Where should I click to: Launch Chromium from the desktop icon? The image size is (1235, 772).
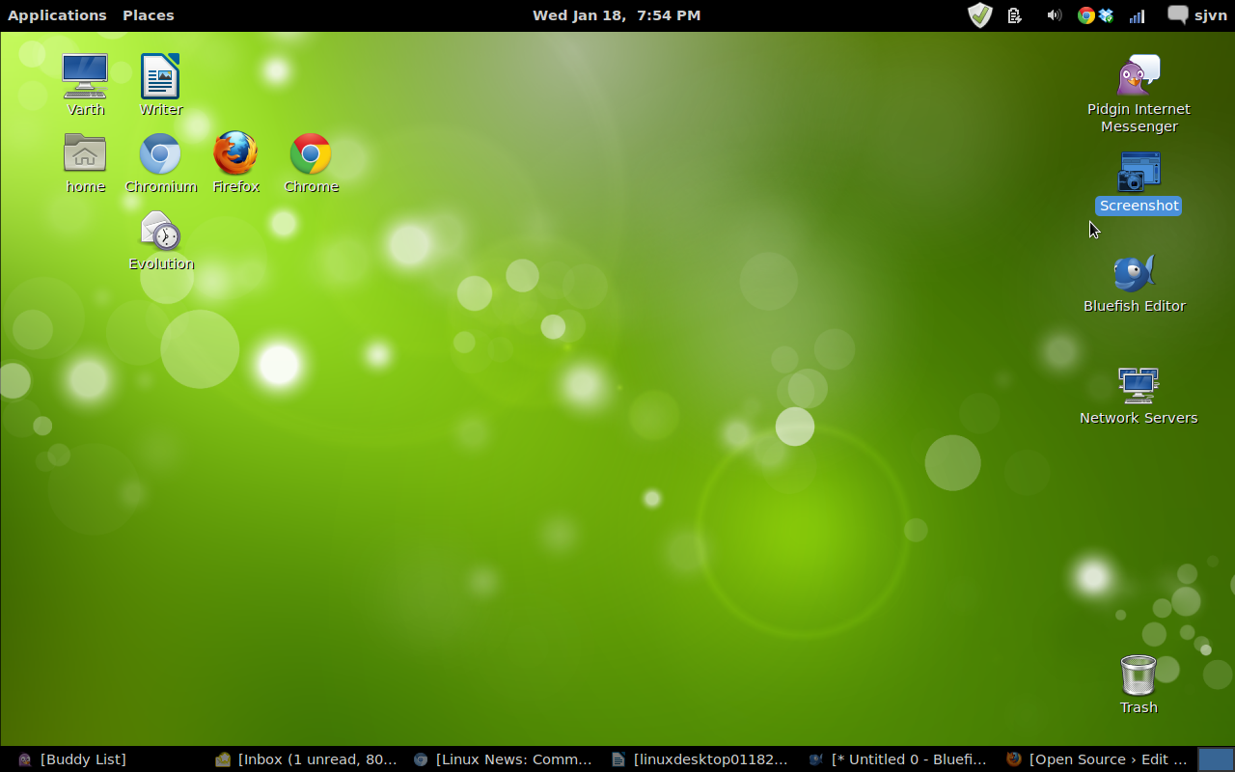point(160,154)
